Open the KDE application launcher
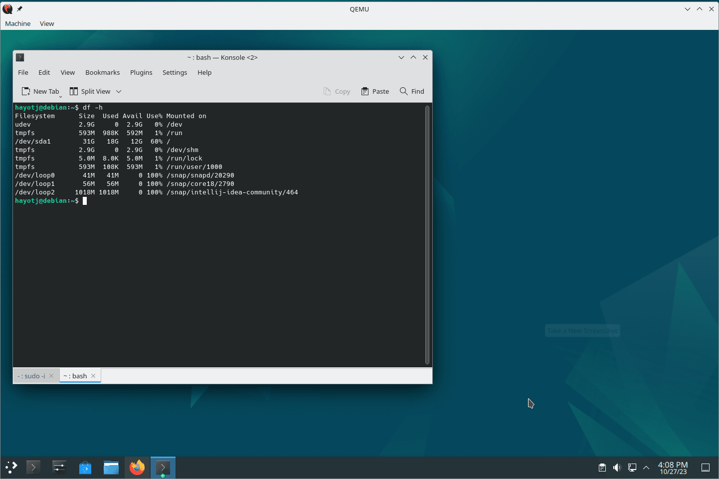The width and height of the screenshot is (719, 479). pos(11,468)
